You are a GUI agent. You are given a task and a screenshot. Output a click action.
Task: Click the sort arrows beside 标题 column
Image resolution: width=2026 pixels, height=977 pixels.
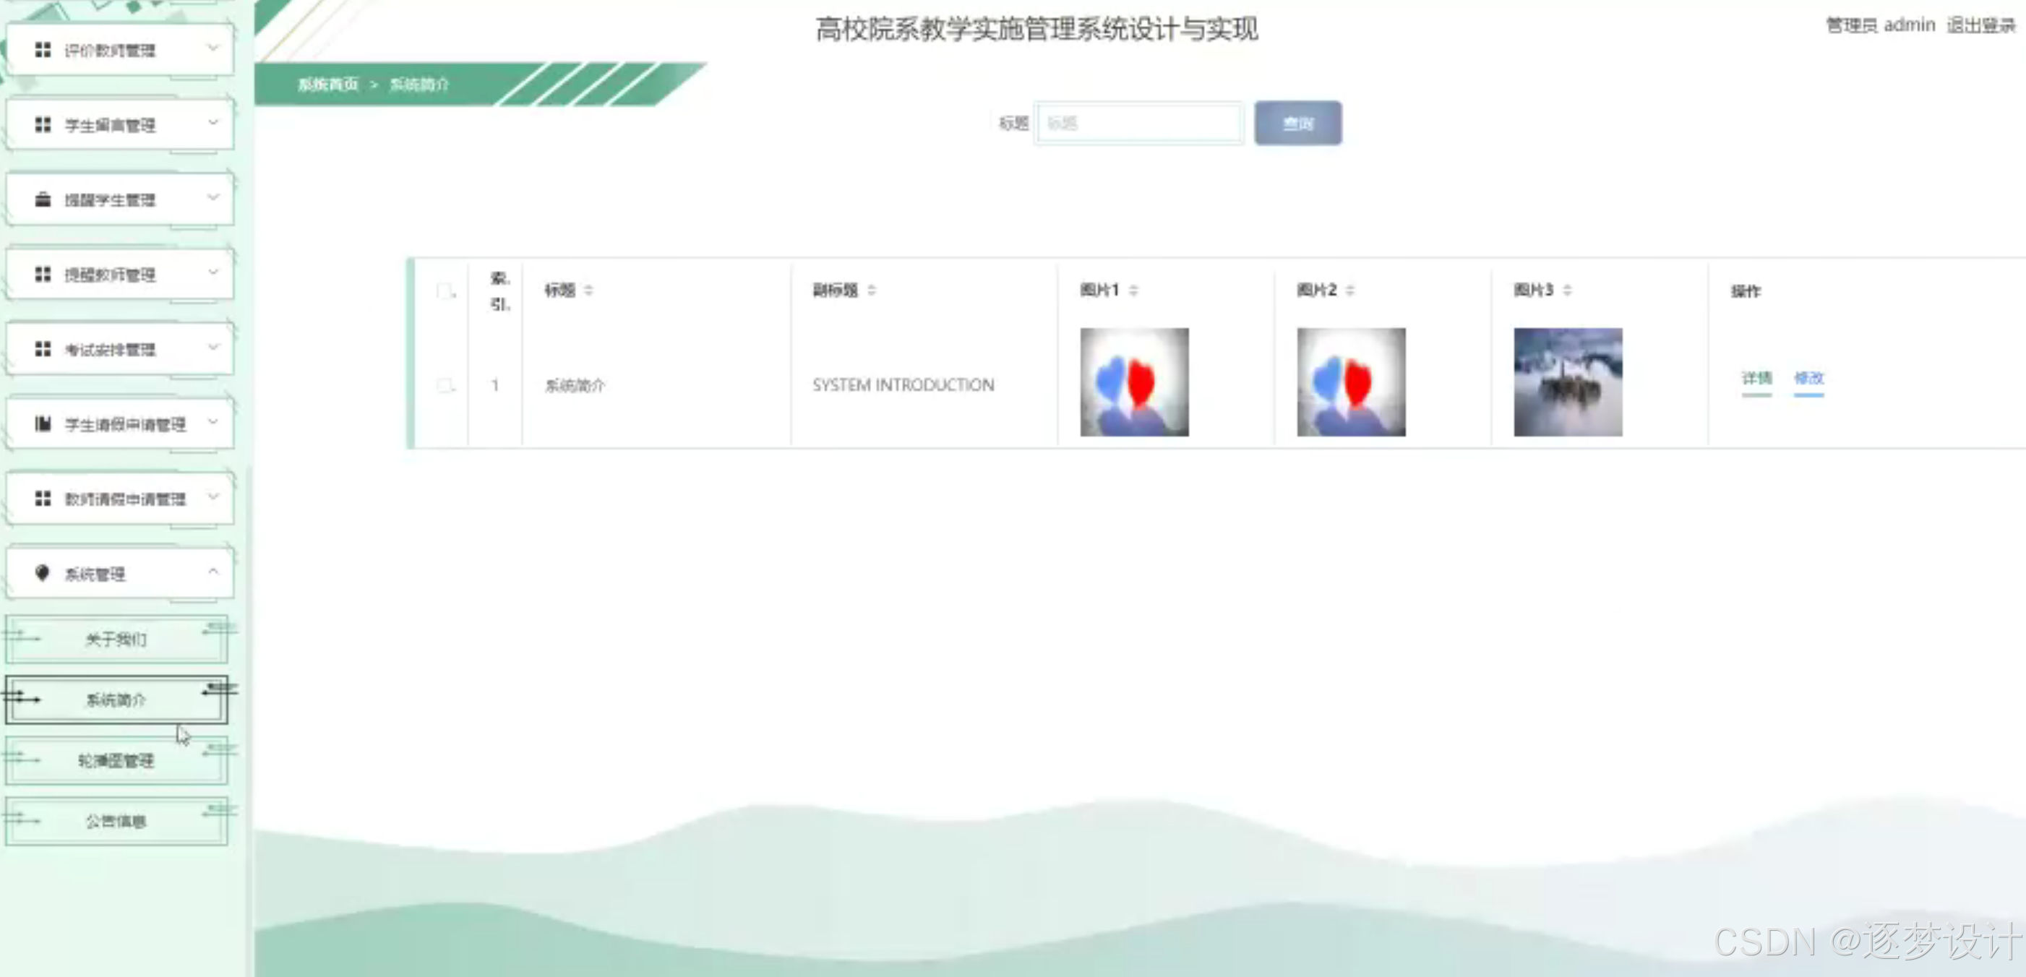pos(589,290)
